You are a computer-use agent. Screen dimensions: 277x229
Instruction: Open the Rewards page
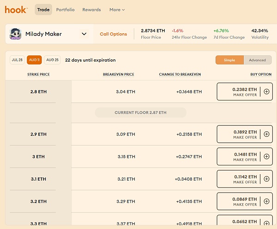click(x=91, y=10)
